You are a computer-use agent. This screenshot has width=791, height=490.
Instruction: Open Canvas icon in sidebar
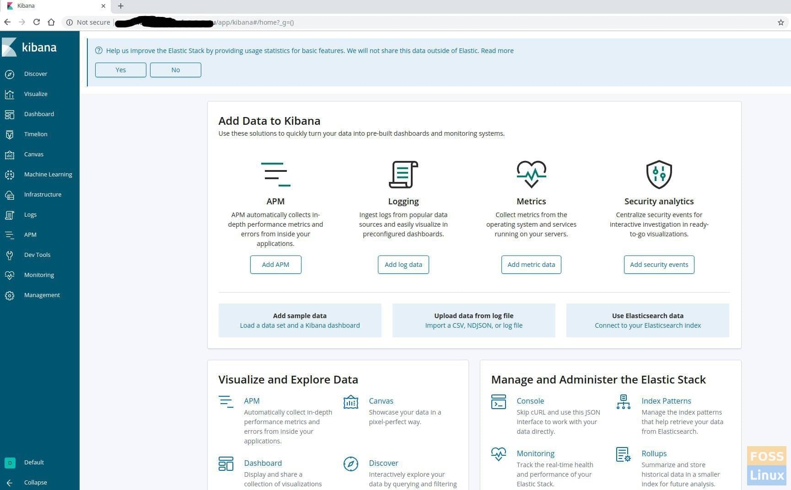10,154
